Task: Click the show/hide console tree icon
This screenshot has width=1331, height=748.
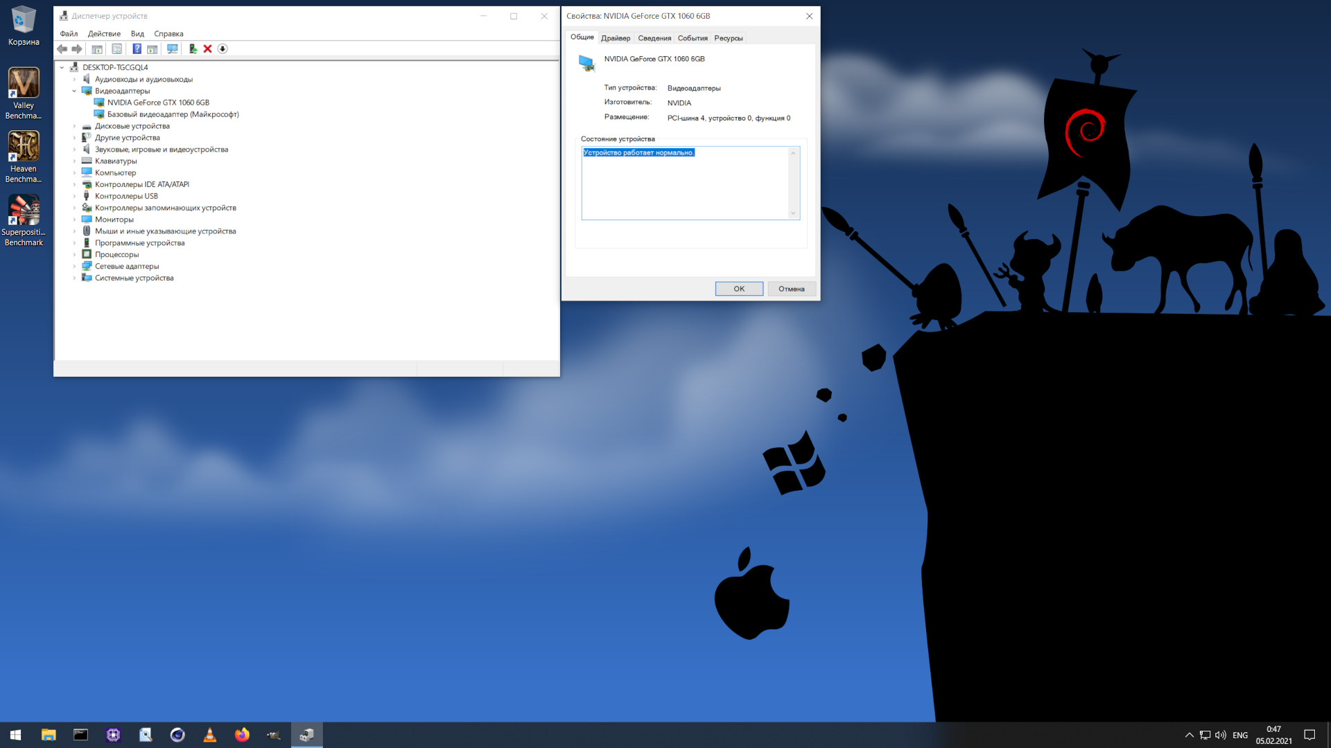Action: (97, 48)
